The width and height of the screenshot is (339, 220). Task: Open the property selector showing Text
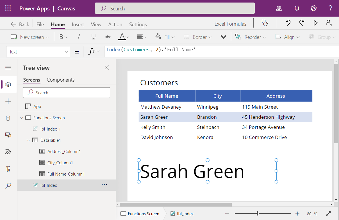38,51
